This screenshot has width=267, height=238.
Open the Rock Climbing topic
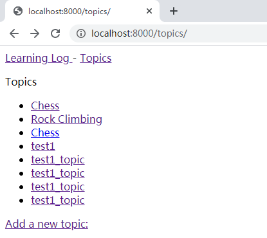[66, 119]
